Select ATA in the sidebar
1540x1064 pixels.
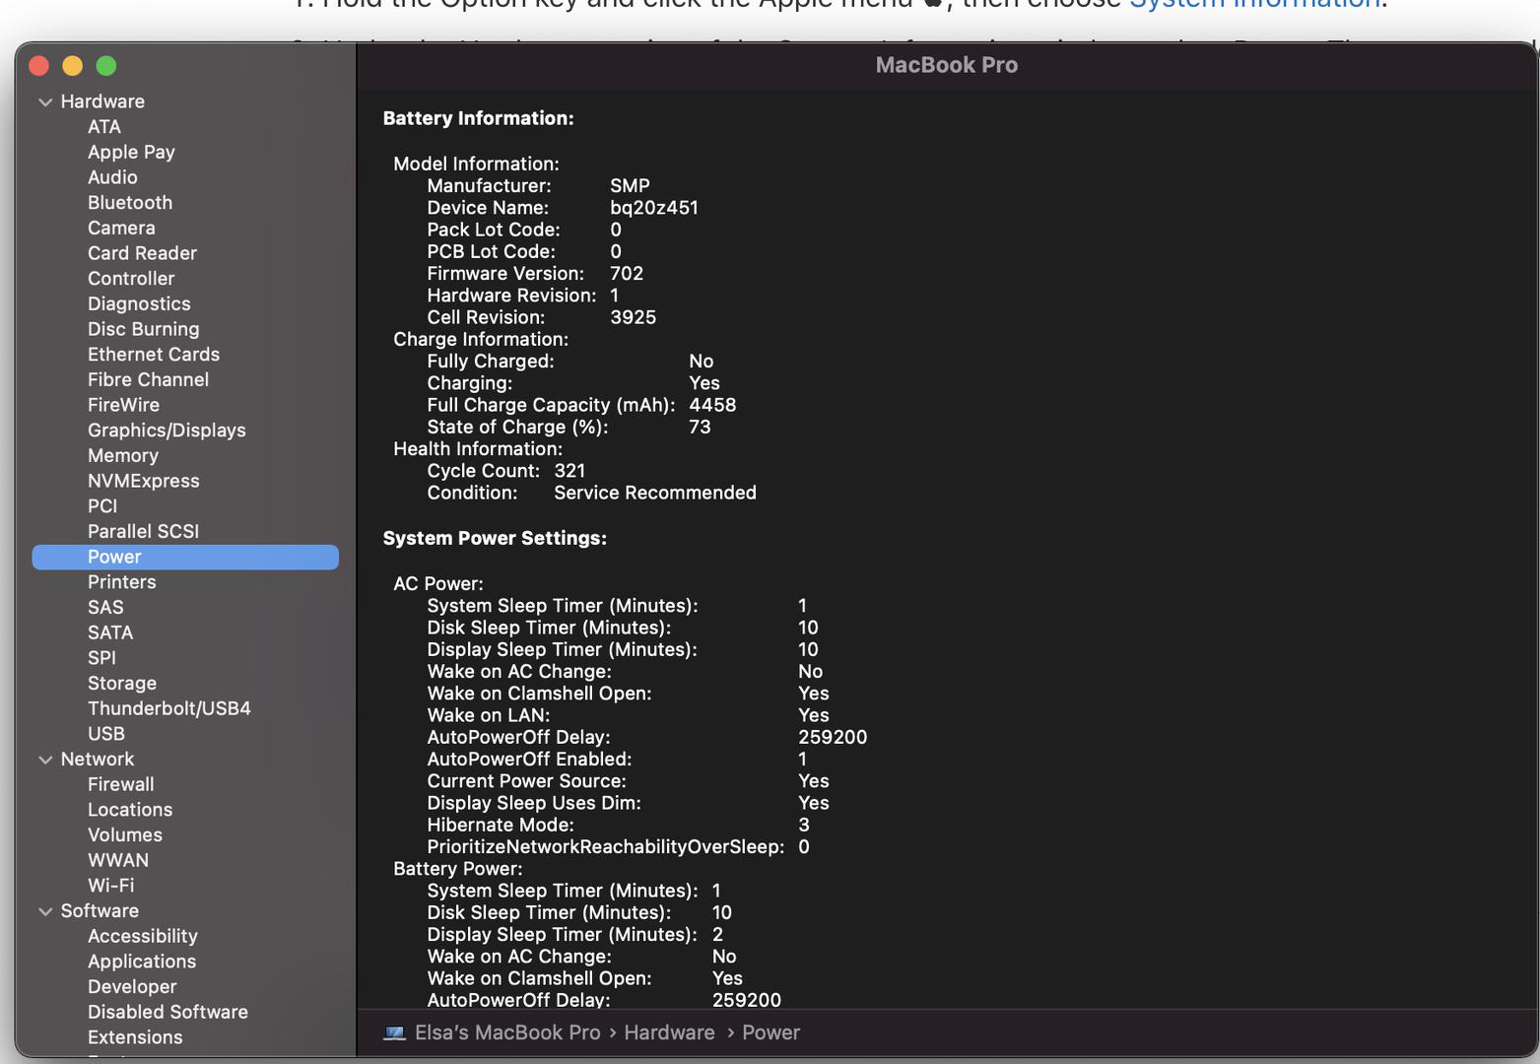[104, 126]
